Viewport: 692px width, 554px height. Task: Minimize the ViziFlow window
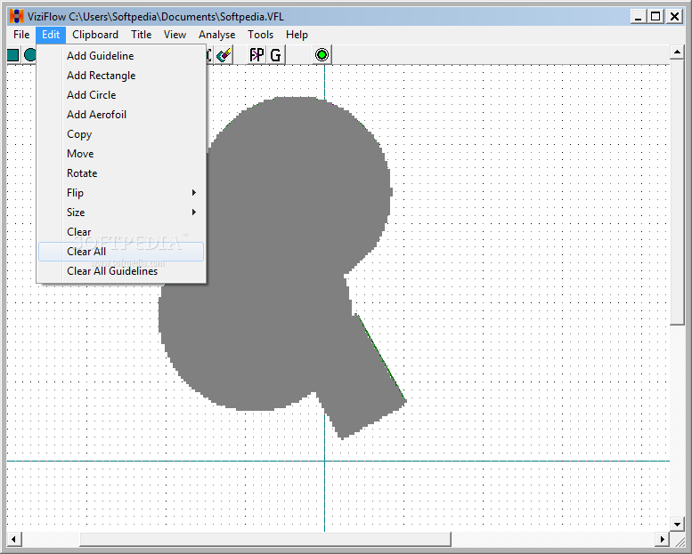(x=638, y=17)
